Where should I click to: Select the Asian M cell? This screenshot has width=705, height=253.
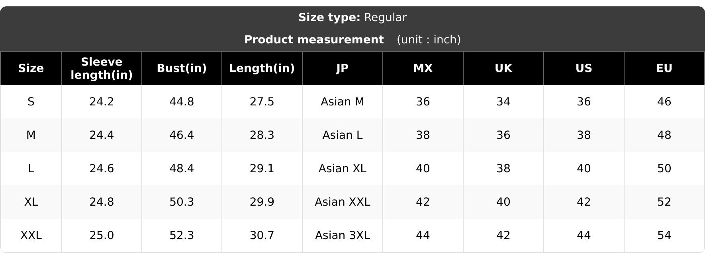(343, 102)
